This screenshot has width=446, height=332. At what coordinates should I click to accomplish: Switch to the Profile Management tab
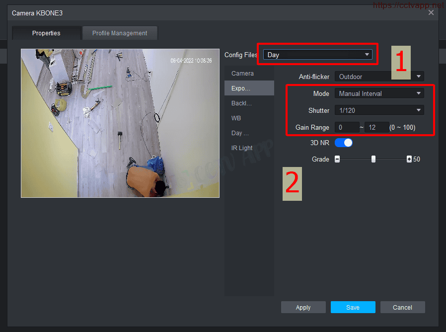[120, 33]
